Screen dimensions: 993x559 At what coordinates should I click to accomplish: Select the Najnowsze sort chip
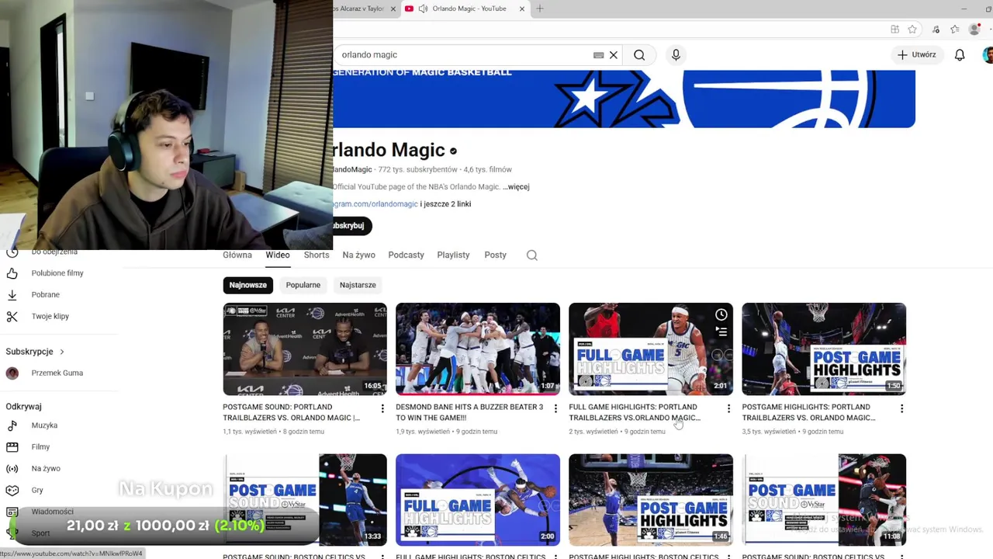[x=247, y=285]
